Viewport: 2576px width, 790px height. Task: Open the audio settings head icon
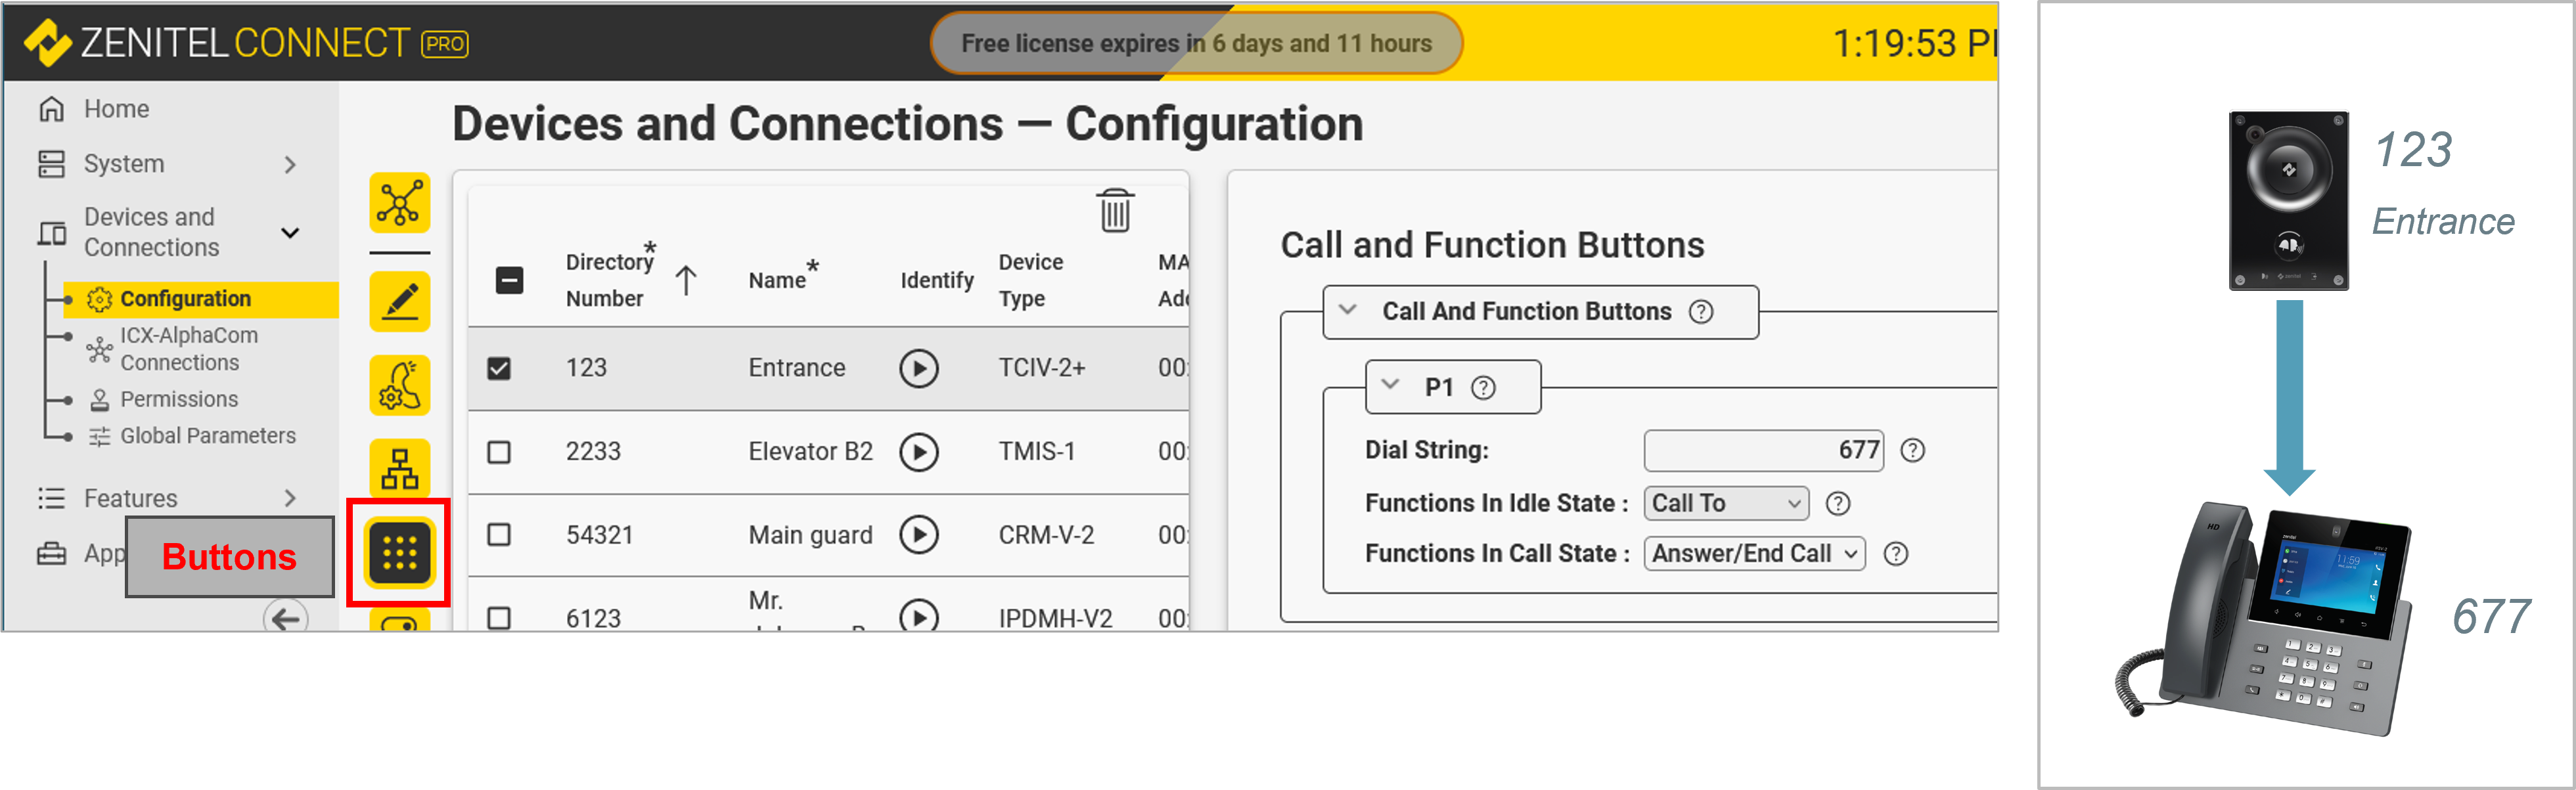(399, 386)
